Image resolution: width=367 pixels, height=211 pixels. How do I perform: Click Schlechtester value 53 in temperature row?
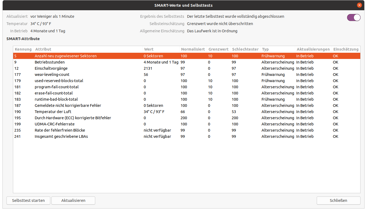(234, 112)
